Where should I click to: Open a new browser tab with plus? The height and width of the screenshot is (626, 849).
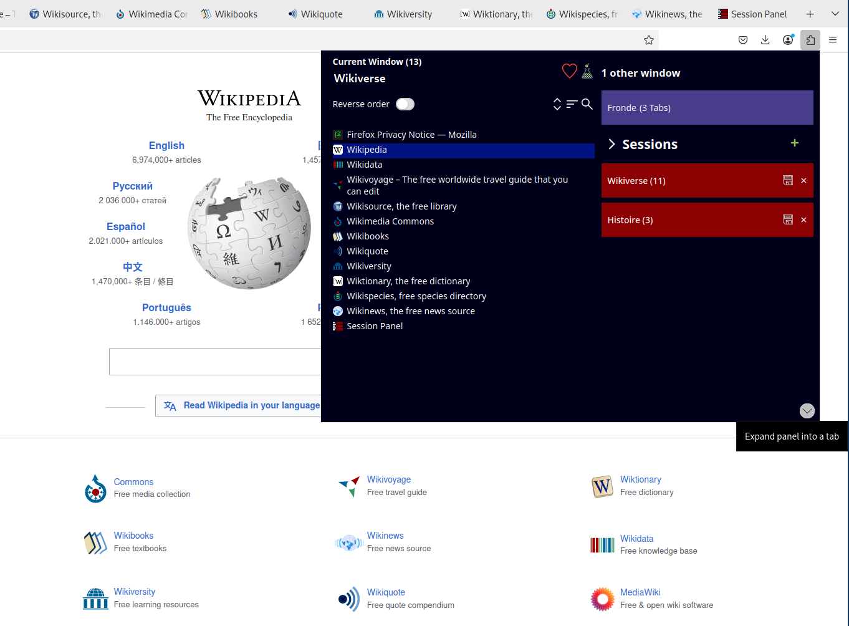pyautogui.click(x=810, y=14)
